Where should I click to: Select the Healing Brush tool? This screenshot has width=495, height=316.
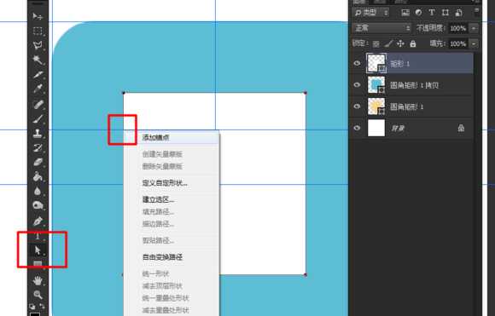38,104
